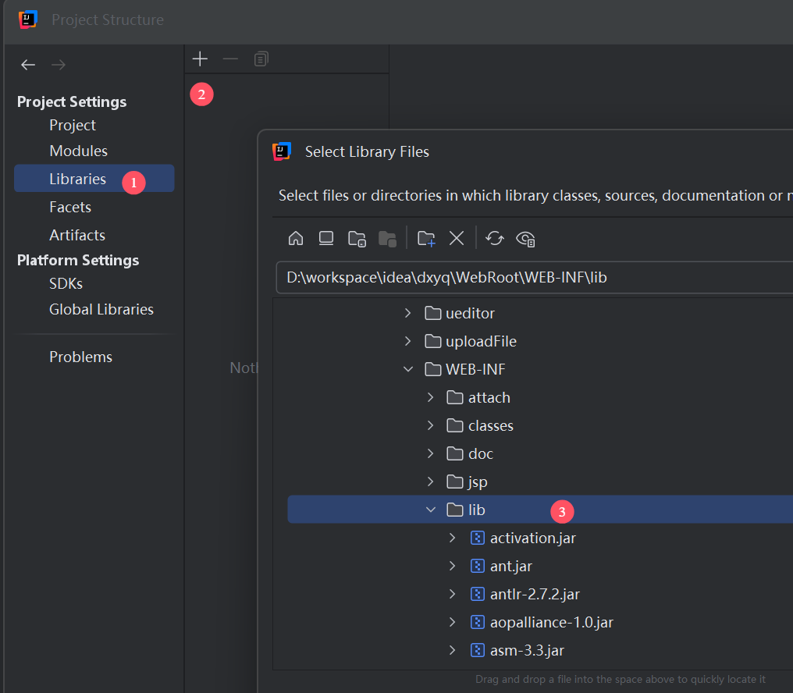Click the directory path input field

(x=531, y=278)
